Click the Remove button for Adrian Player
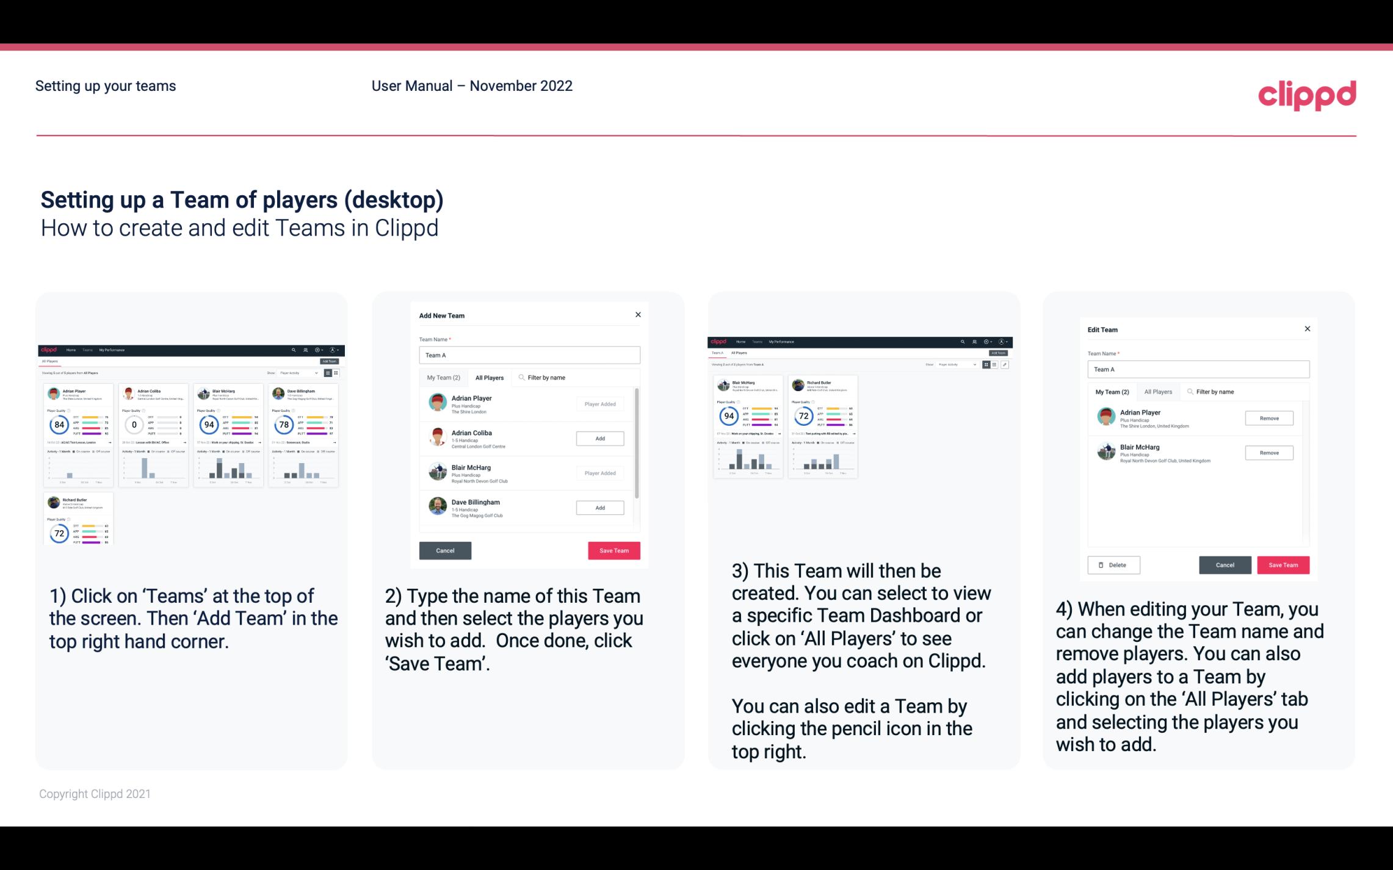Viewport: 1393px width, 870px height. point(1268,418)
